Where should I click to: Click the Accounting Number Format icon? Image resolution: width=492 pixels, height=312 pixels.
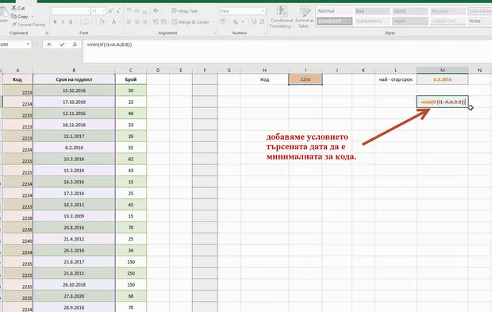(x=223, y=22)
